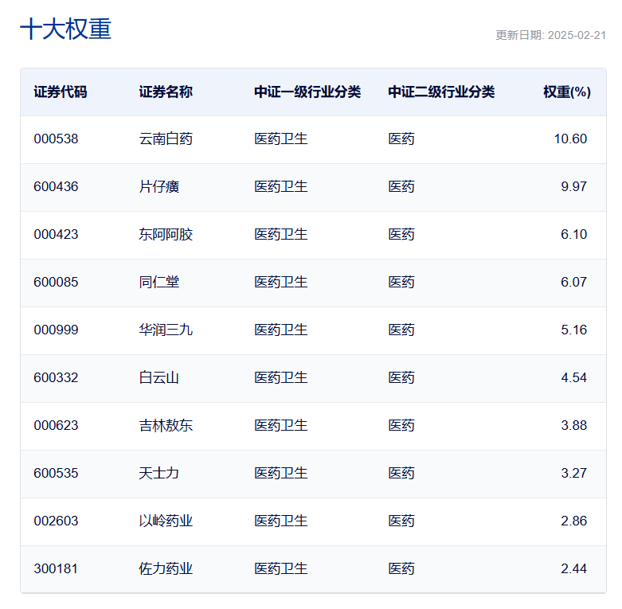Click second-level 医药 in the 000999 row
This screenshot has height=609, width=622.
pos(401,330)
